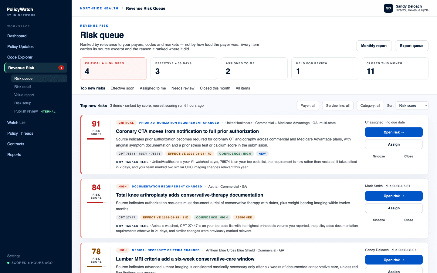Open the Risk queue sub-item

pos(39,78)
